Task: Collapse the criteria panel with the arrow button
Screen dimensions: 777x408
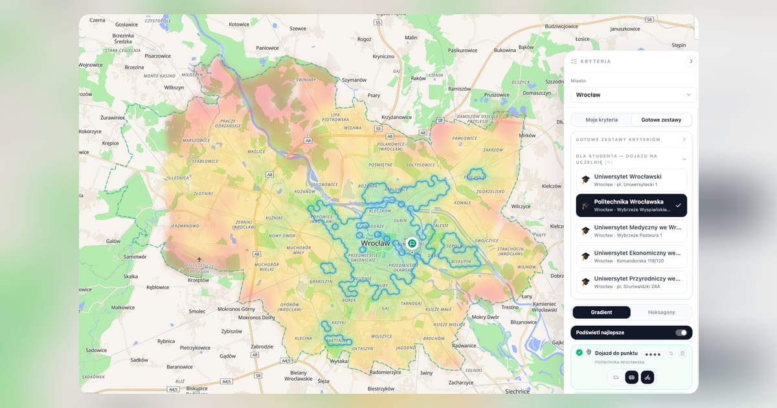Action: (x=690, y=62)
